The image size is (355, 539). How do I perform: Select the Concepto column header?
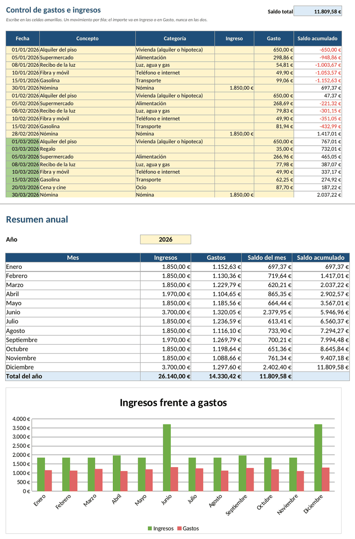(x=88, y=38)
